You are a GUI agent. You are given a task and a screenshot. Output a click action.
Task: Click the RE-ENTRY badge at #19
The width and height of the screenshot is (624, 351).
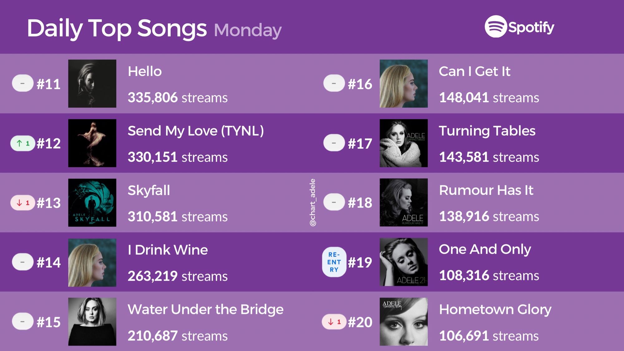pyautogui.click(x=334, y=262)
